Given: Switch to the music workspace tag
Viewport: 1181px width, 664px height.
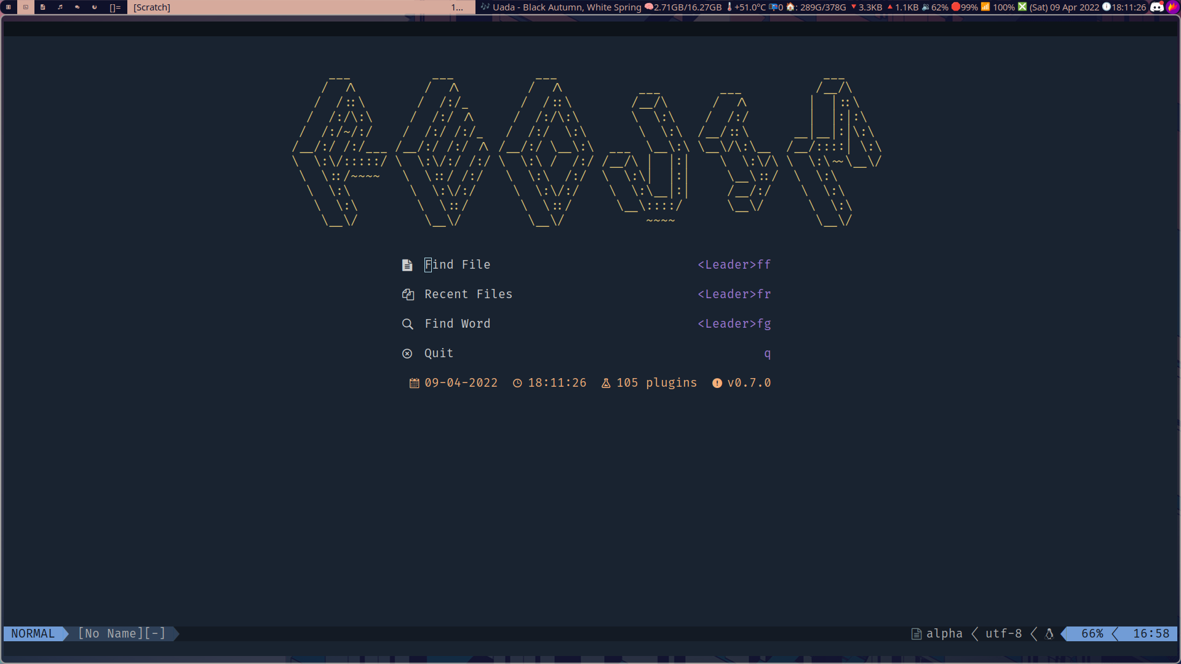Looking at the screenshot, I should point(60,7).
